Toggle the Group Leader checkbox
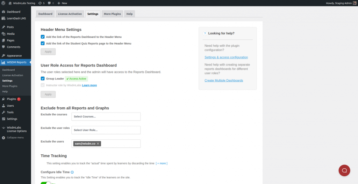Image resolution: width=358 pixels, height=184 pixels. pos(43,79)
